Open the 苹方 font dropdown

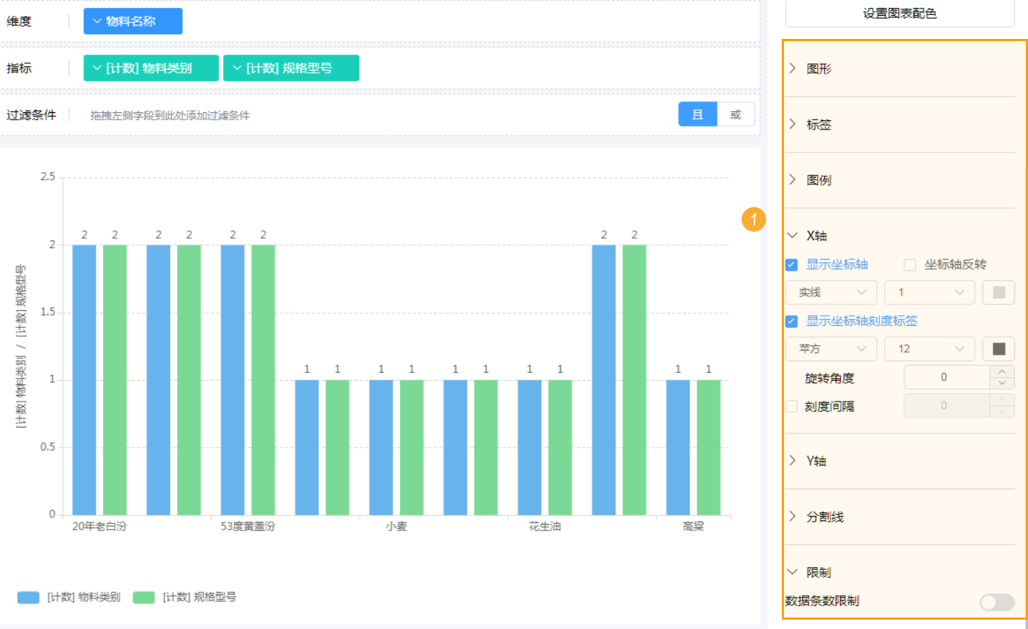pos(831,349)
